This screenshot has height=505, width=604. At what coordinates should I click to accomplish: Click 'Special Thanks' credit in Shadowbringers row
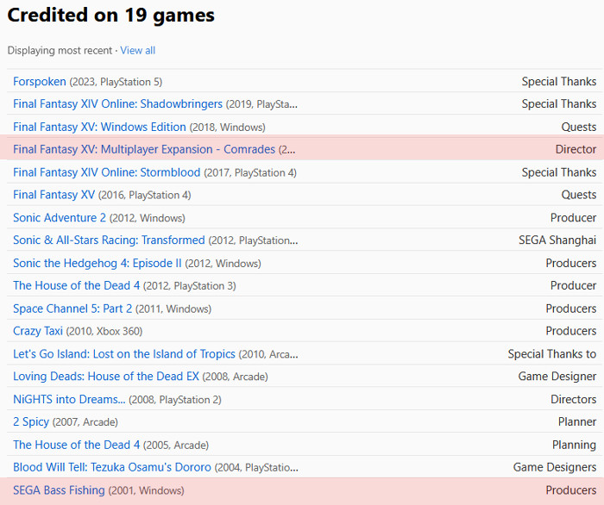559,104
